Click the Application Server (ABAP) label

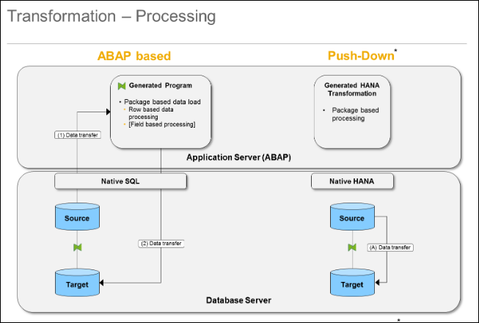pyautogui.click(x=238, y=157)
